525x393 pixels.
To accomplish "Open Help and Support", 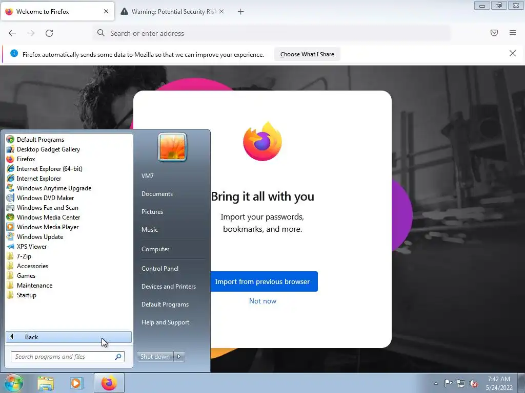I will coord(166,322).
